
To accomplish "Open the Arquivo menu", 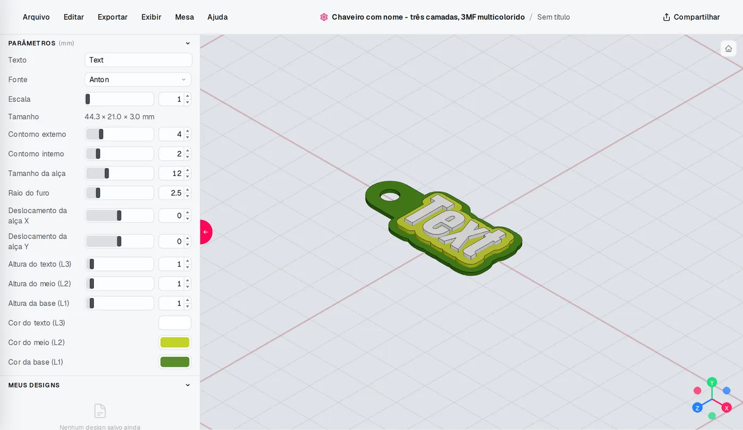I will [36, 17].
